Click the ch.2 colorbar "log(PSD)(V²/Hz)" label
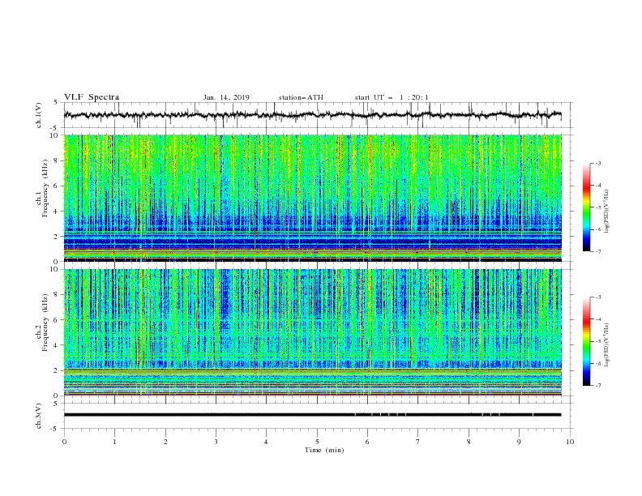642x496 pixels. click(607, 345)
